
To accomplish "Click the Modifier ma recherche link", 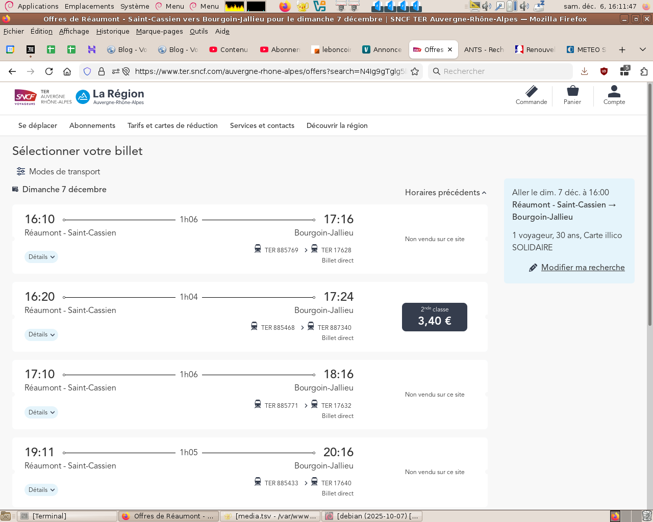I will click(x=583, y=268).
